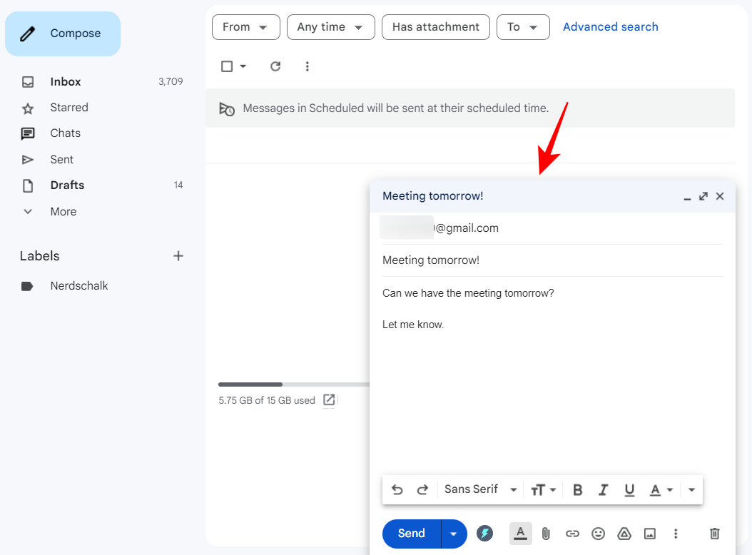Toggle italic text formatting
The image size is (752, 555).
[x=604, y=489]
